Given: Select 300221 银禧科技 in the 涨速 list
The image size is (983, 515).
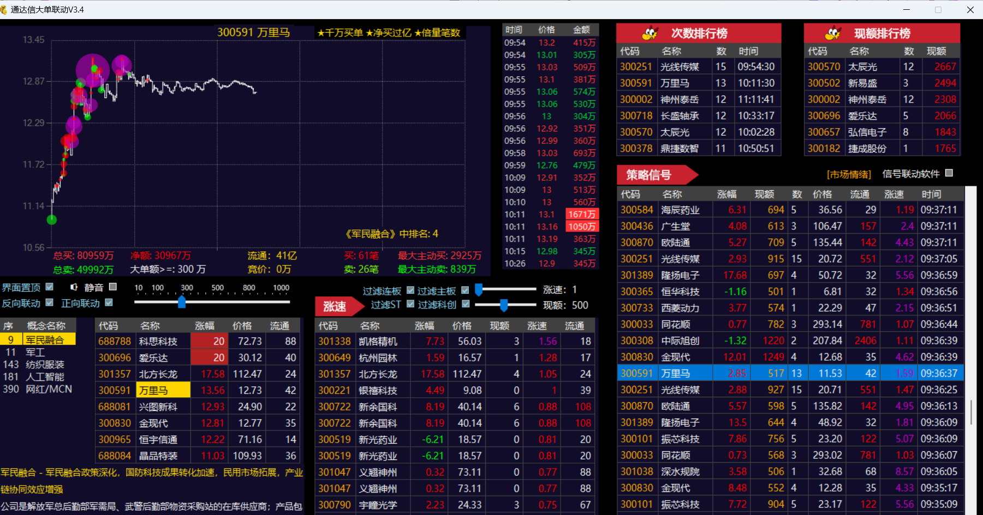Looking at the screenshot, I should (455, 390).
